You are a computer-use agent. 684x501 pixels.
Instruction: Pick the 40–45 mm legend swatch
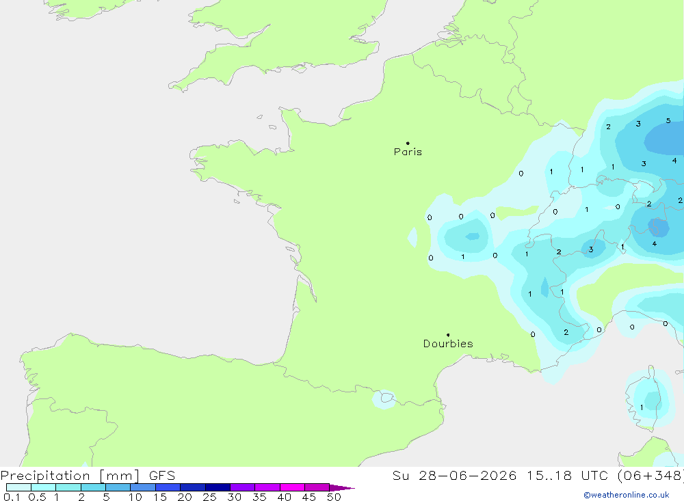coord(292,487)
